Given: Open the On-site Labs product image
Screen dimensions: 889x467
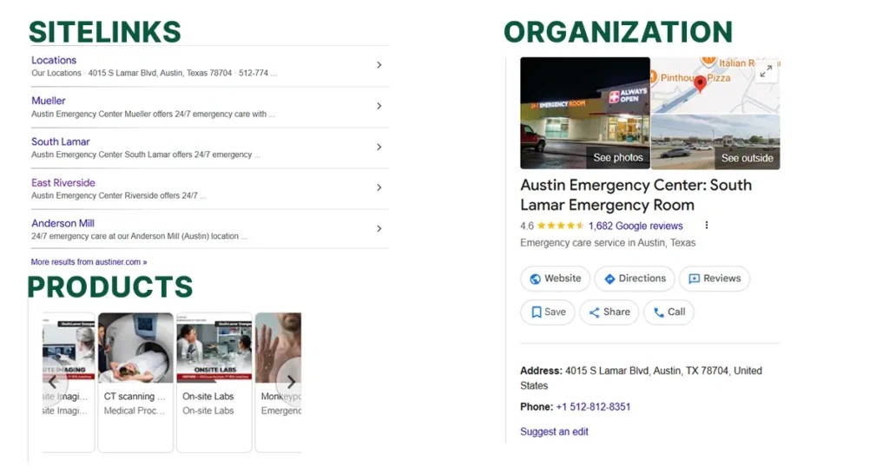Looking at the screenshot, I should (214, 347).
